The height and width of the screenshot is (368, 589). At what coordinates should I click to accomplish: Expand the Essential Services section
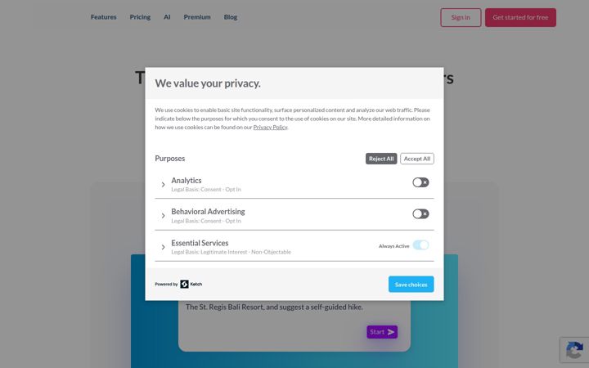pos(163,247)
